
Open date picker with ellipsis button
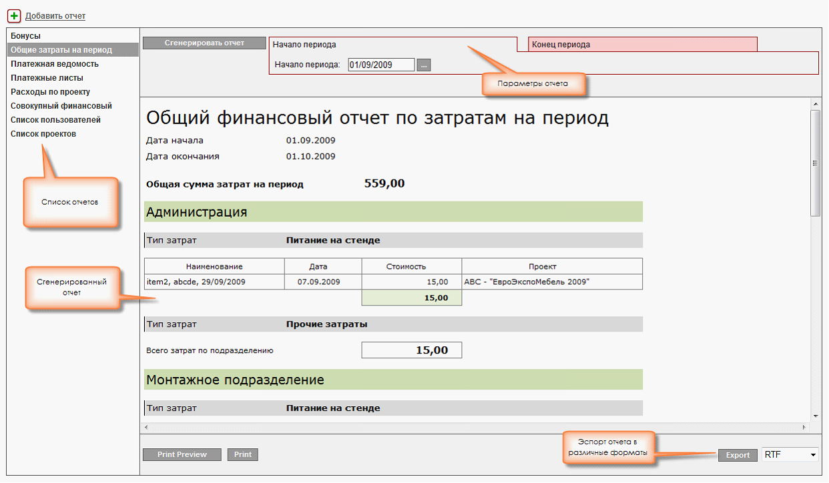(425, 65)
